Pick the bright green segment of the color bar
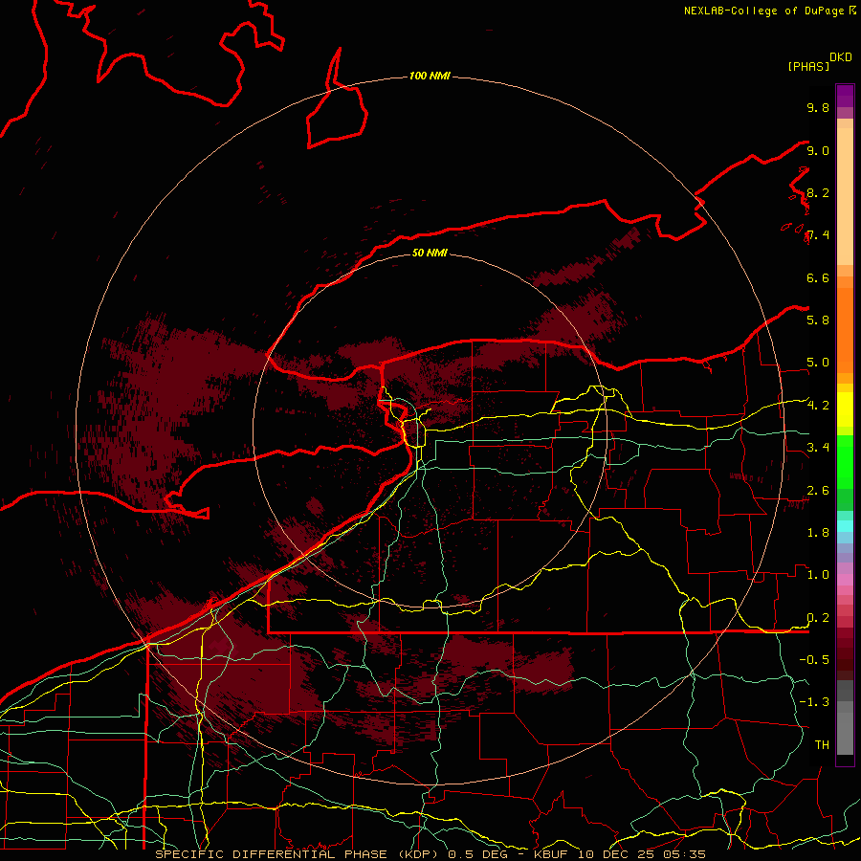 [845, 462]
